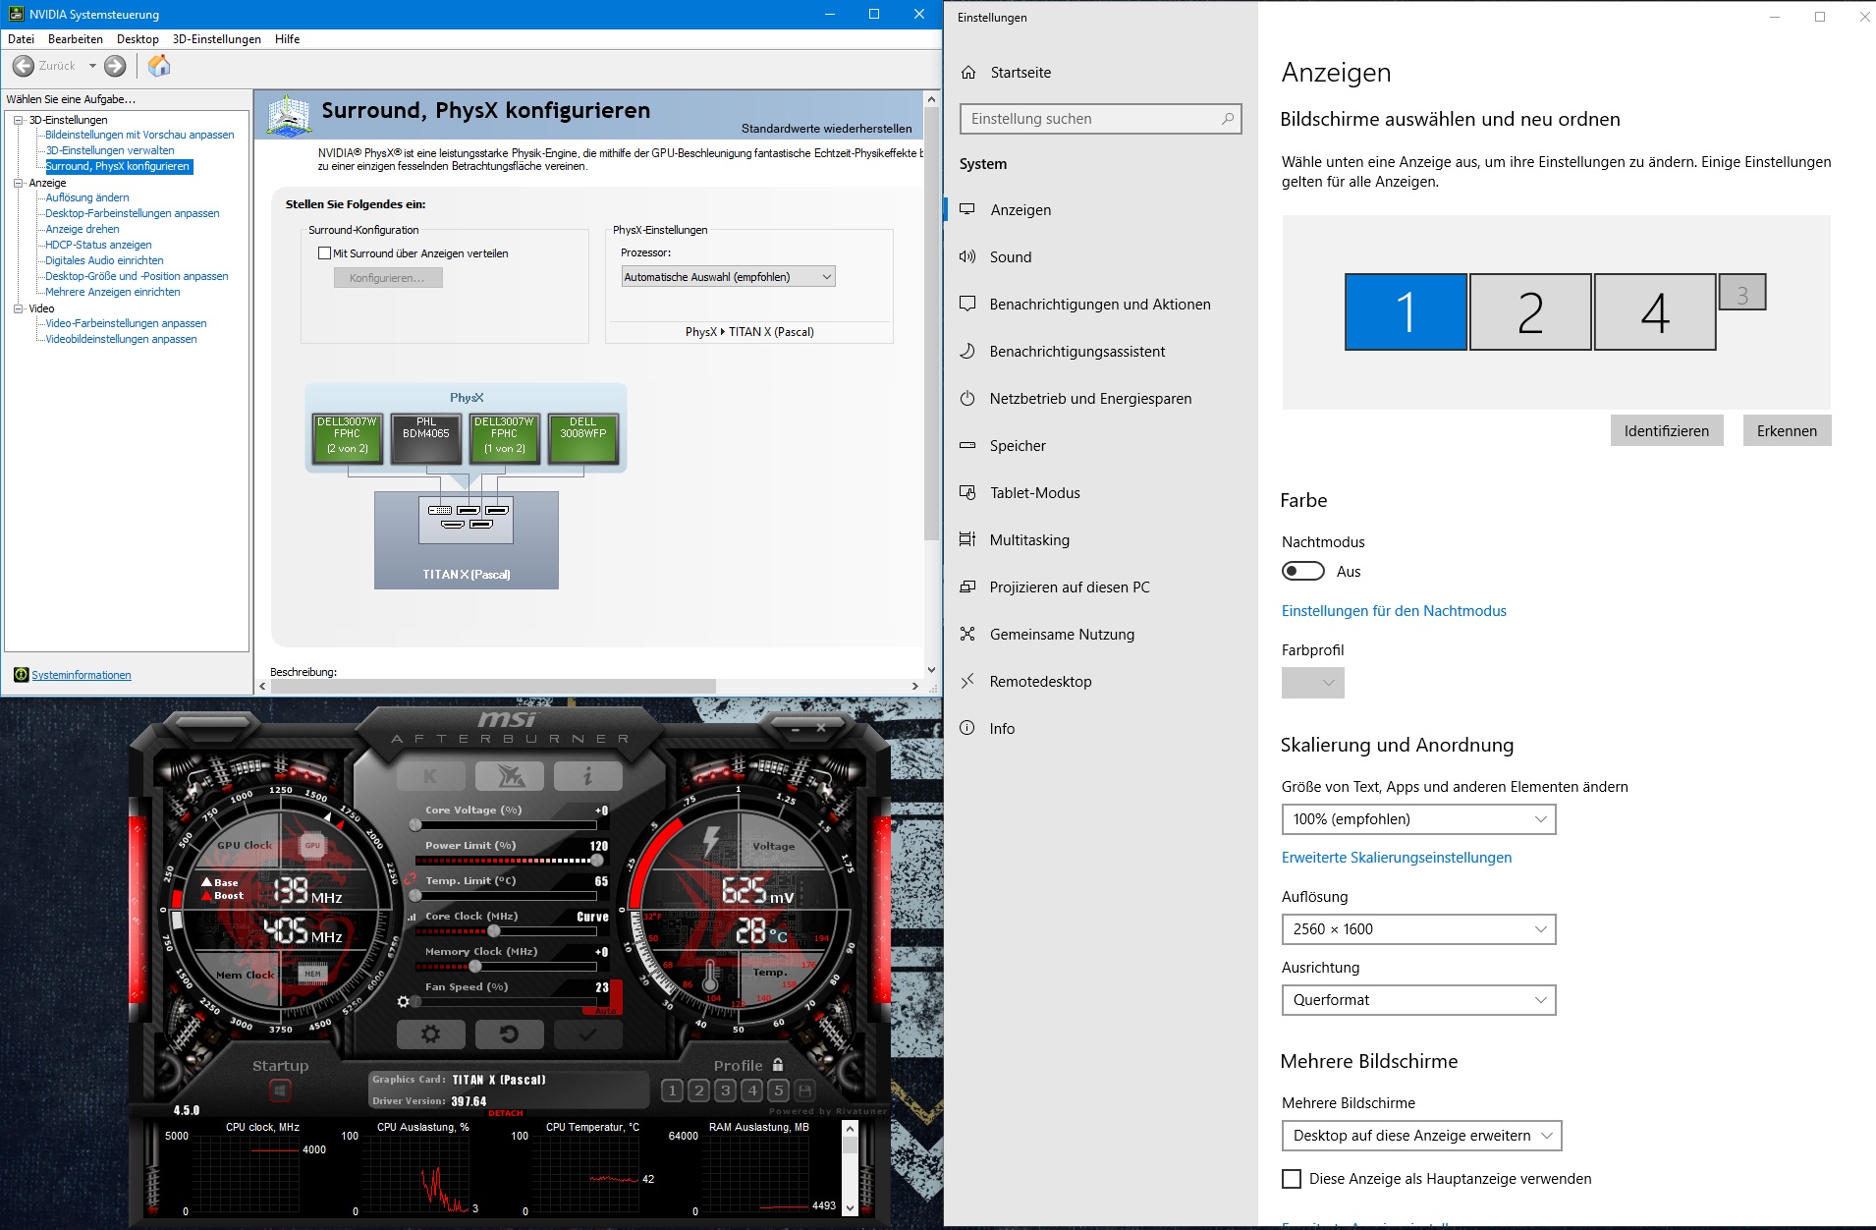Click the Identifizieren button
This screenshot has height=1230, width=1876.
1667,430
